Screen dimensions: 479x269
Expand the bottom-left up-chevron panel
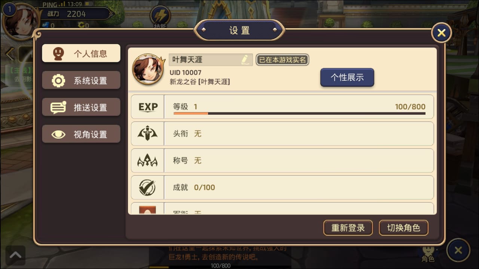tap(15, 255)
